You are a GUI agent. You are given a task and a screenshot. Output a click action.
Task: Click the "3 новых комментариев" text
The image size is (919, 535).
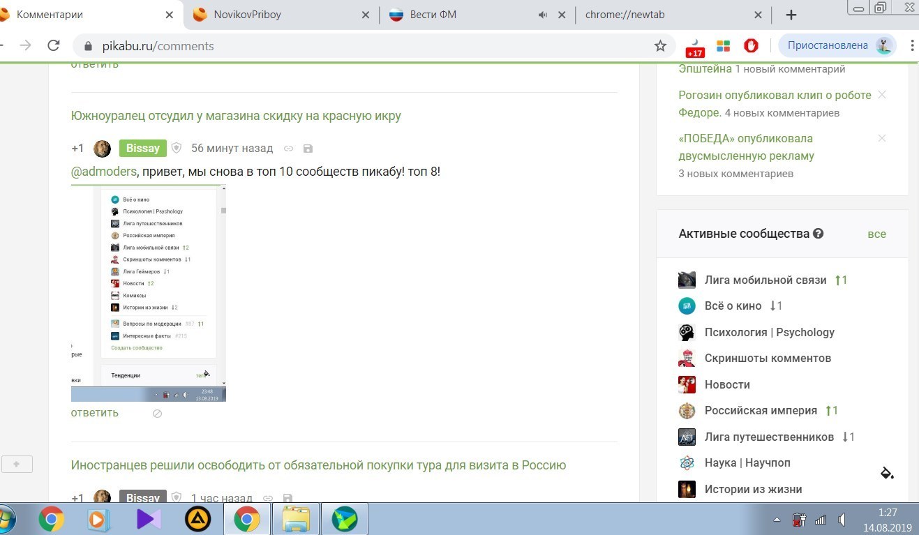(x=736, y=174)
